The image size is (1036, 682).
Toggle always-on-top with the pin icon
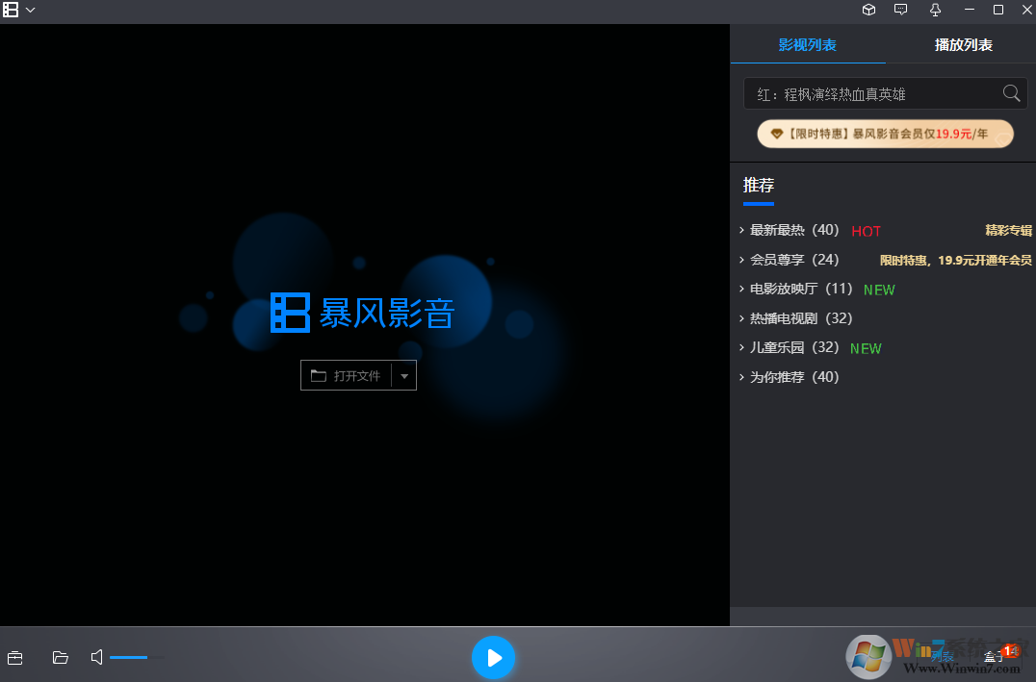click(934, 10)
